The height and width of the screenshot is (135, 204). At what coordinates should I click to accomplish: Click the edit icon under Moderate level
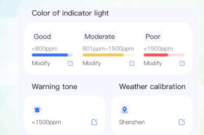coord(132,63)
